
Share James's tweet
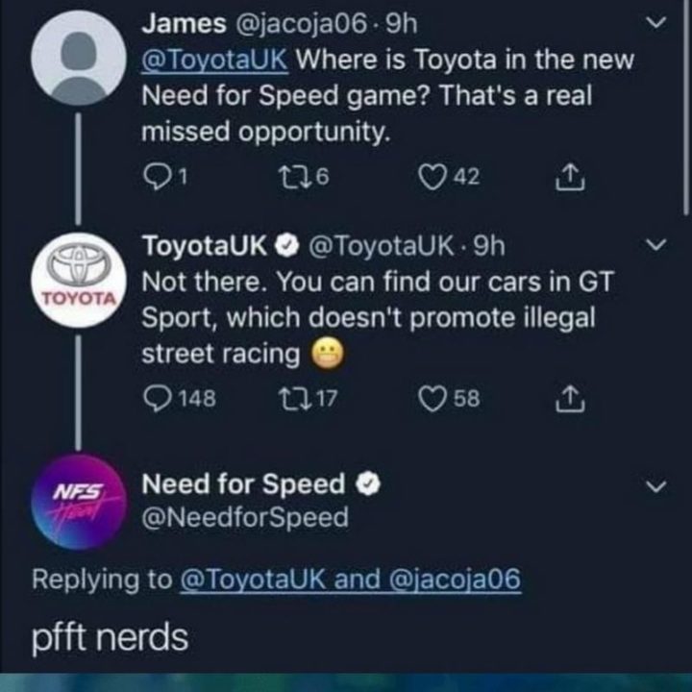click(567, 176)
